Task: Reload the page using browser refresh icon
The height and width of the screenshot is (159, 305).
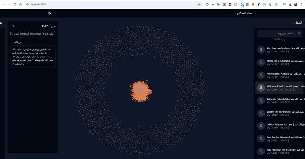Action: 15,4
